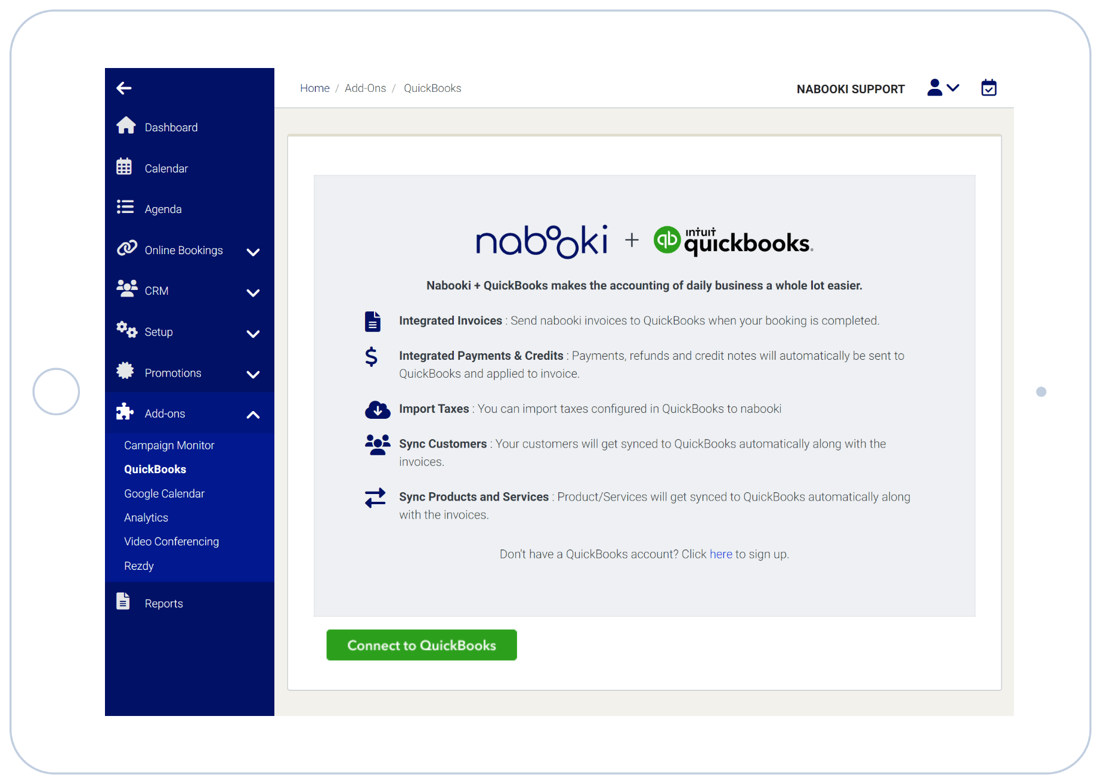This screenshot has width=1101, height=784.
Task: Go to Home breadcrumb link
Action: point(315,88)
